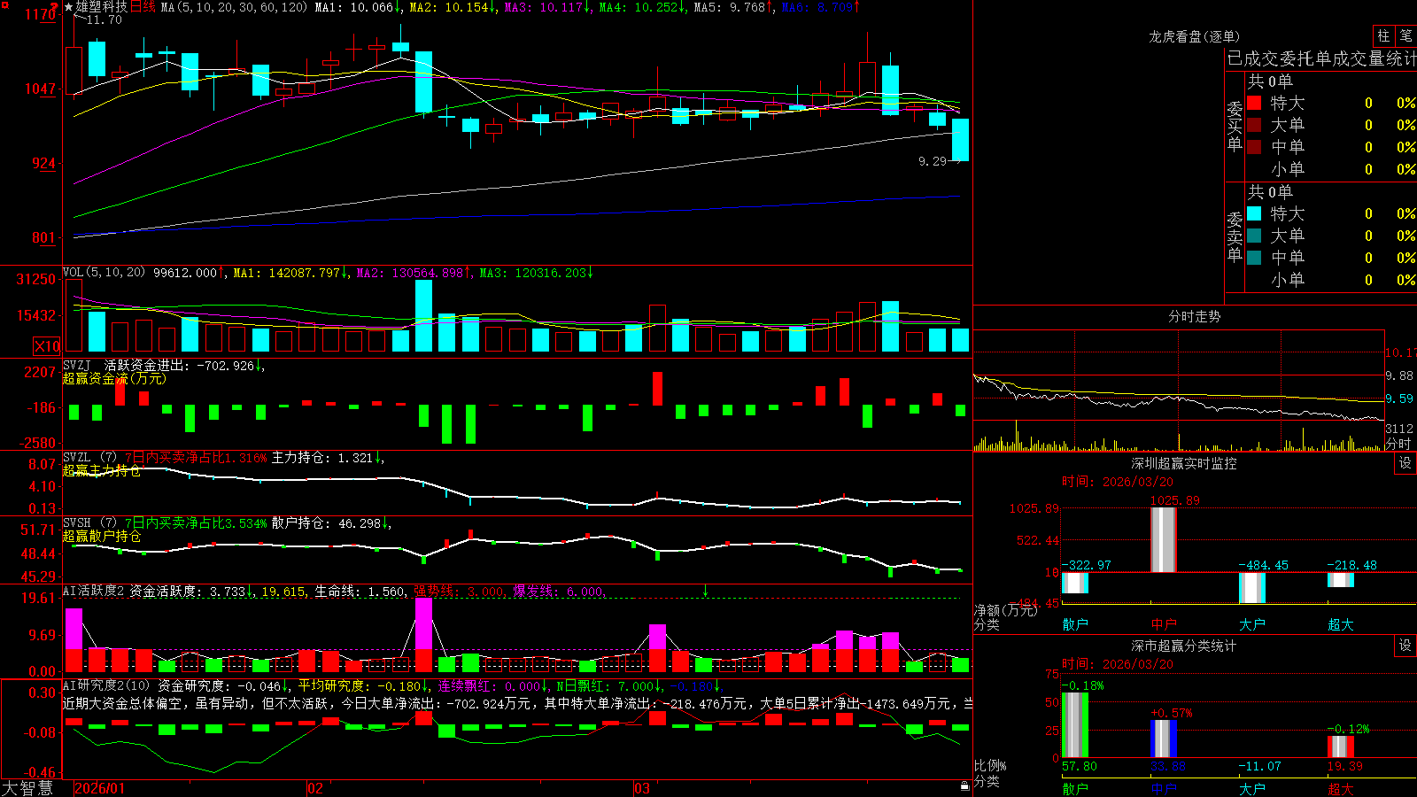1417x797 pixels.
Task: Click the dark red 大单 buy-order swatch
Action: [1254, 125]
